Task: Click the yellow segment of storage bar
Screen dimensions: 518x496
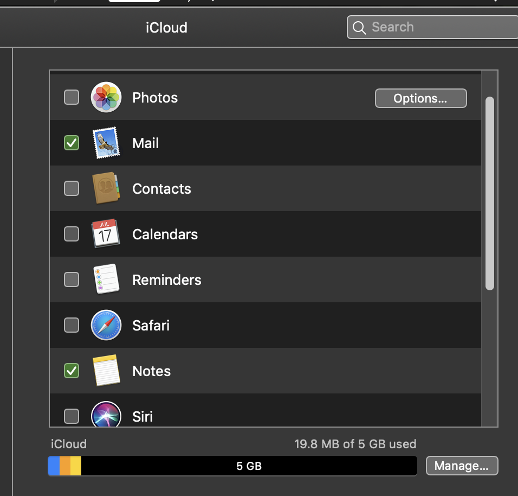Action: 76,466
